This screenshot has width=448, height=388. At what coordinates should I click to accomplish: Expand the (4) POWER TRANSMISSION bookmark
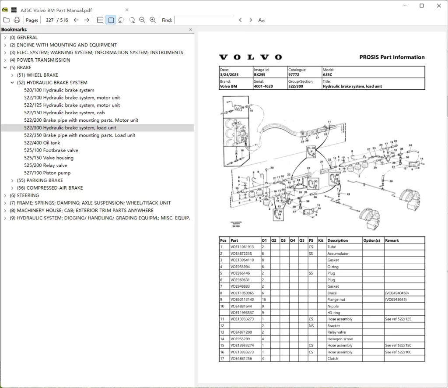point(5,60)
